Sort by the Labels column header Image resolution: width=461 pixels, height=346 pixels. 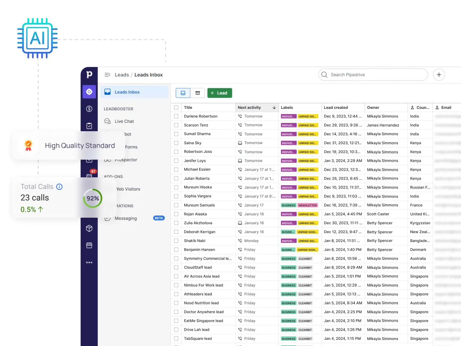point(287,107)
